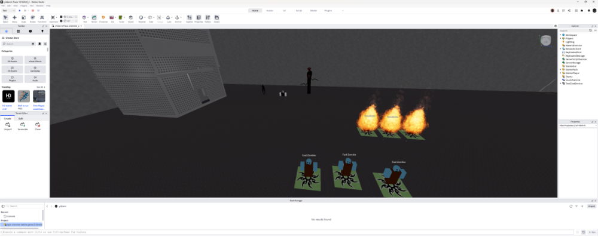This screenshot has height=237, width=598.
Task: Toggle the Explorer window button
Action: [x=189, y=19]
